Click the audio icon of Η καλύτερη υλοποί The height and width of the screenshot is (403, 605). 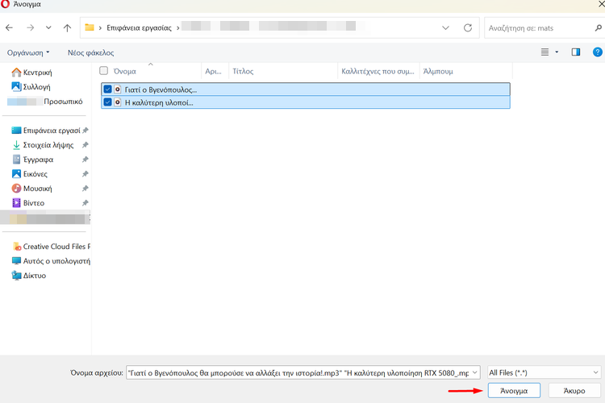tap(118, 102)
